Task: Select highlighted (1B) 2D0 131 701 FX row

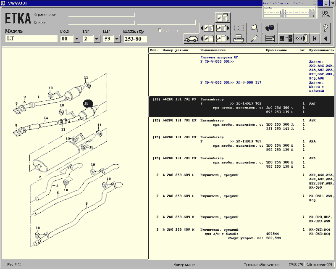Action: click(241, 106)
